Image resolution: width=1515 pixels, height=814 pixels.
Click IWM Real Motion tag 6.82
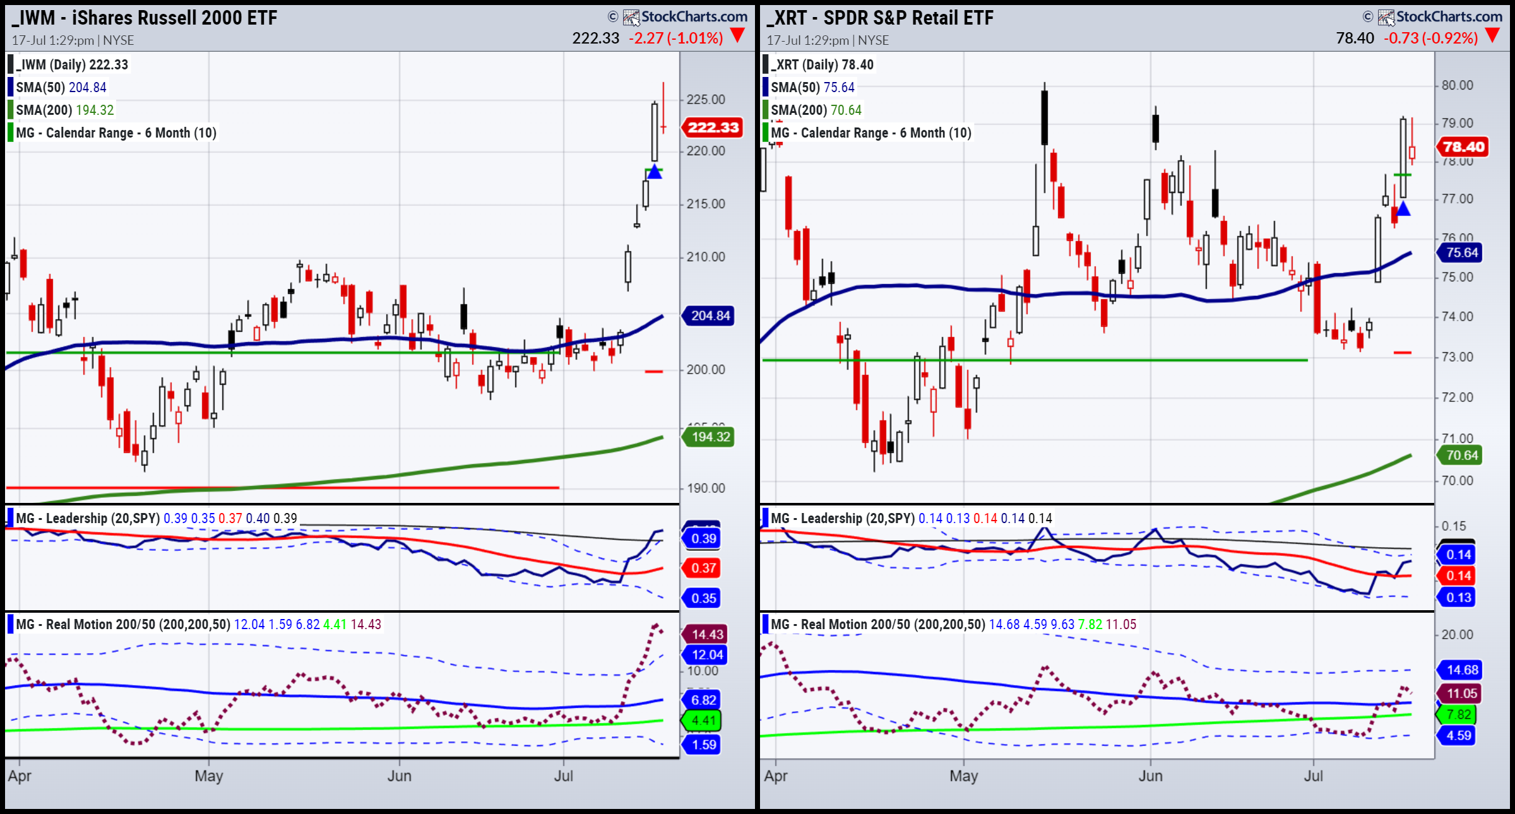pos(703,700)
